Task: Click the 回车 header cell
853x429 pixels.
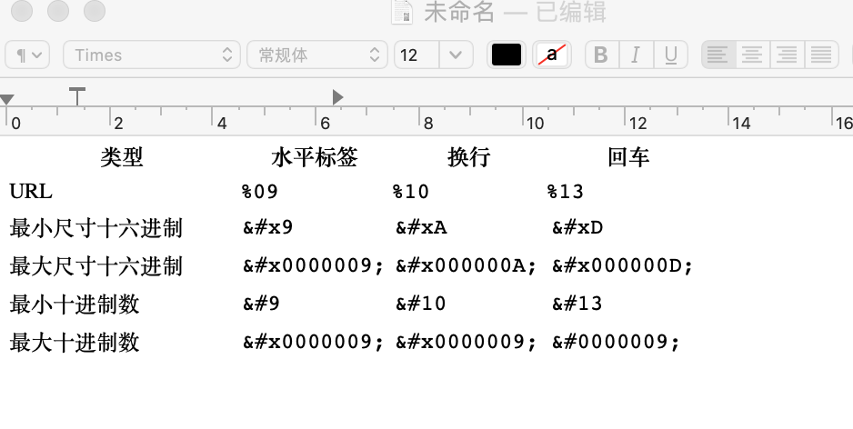Action: pos(628,157)
